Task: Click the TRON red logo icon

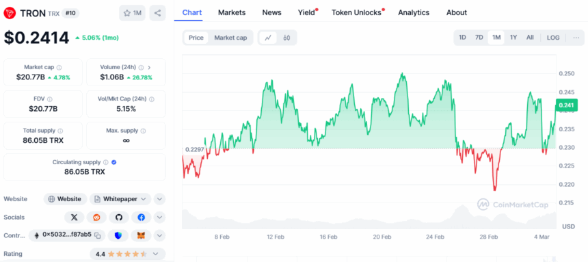Action: pos(10,13)
